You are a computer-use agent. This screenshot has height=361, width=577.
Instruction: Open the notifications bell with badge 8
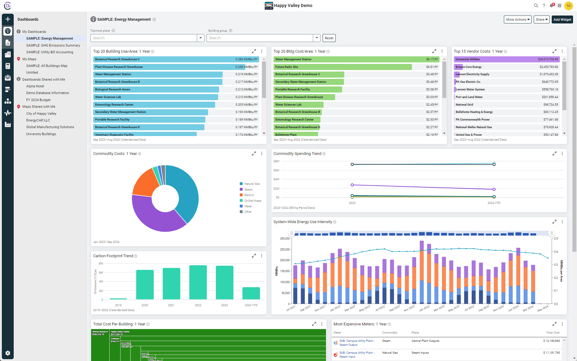click(x=551, y=5)
